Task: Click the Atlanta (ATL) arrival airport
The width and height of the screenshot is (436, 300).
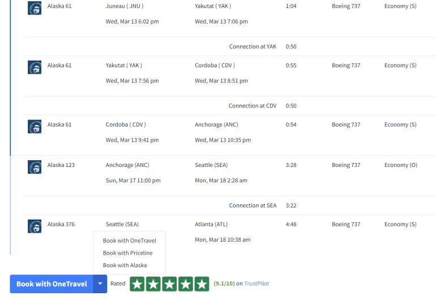Action: click(211, 224)
